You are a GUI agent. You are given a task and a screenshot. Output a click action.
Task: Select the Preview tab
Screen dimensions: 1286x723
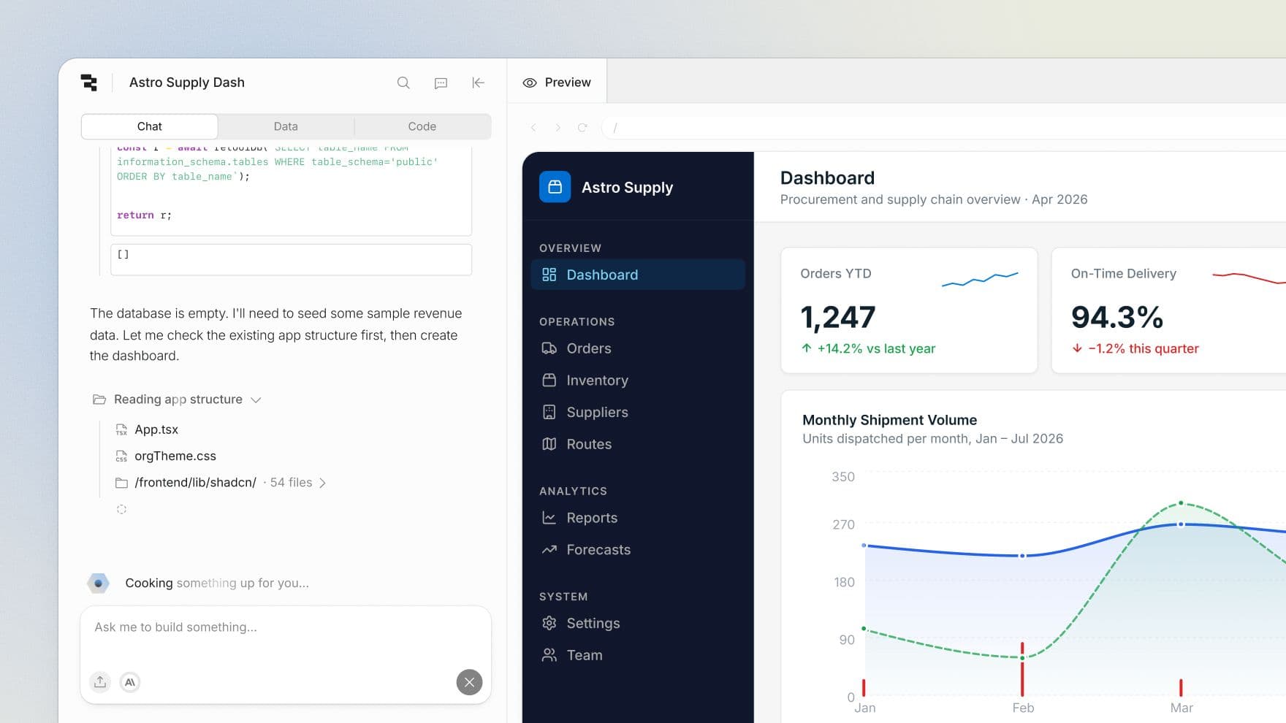[557, 83]
